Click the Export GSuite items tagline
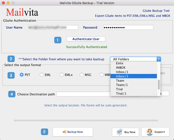The height and width of the screenshot is (140, 174). coord(133,16)
